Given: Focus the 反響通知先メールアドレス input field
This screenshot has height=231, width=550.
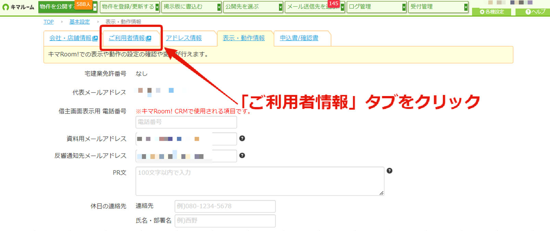Looking at the screenshot, I should [x=186, y=156].
